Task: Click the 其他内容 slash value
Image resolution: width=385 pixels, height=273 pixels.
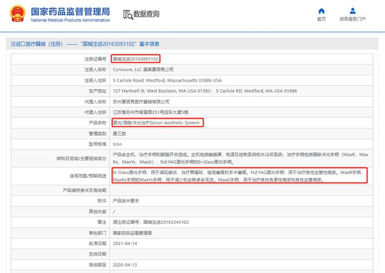Action: [114, 212]
